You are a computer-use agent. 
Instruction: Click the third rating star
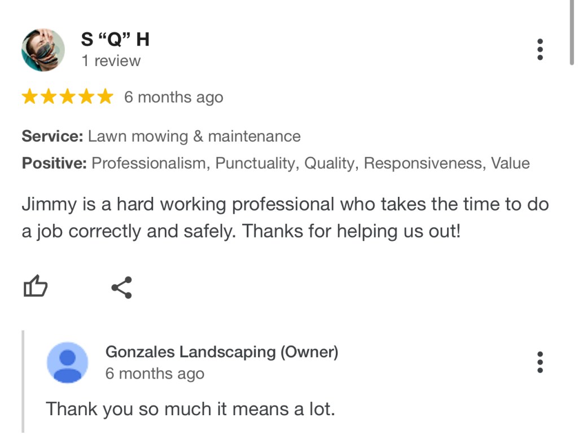(67, 97)
